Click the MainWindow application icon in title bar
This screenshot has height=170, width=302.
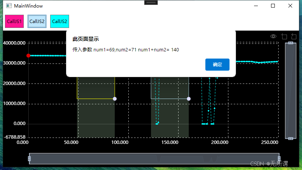coord(9,6)
